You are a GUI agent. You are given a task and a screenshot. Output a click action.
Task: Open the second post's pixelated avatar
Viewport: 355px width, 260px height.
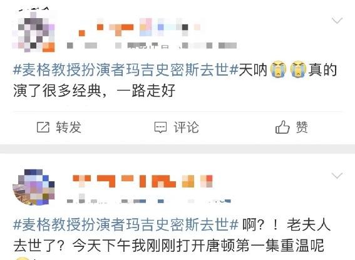34,187
